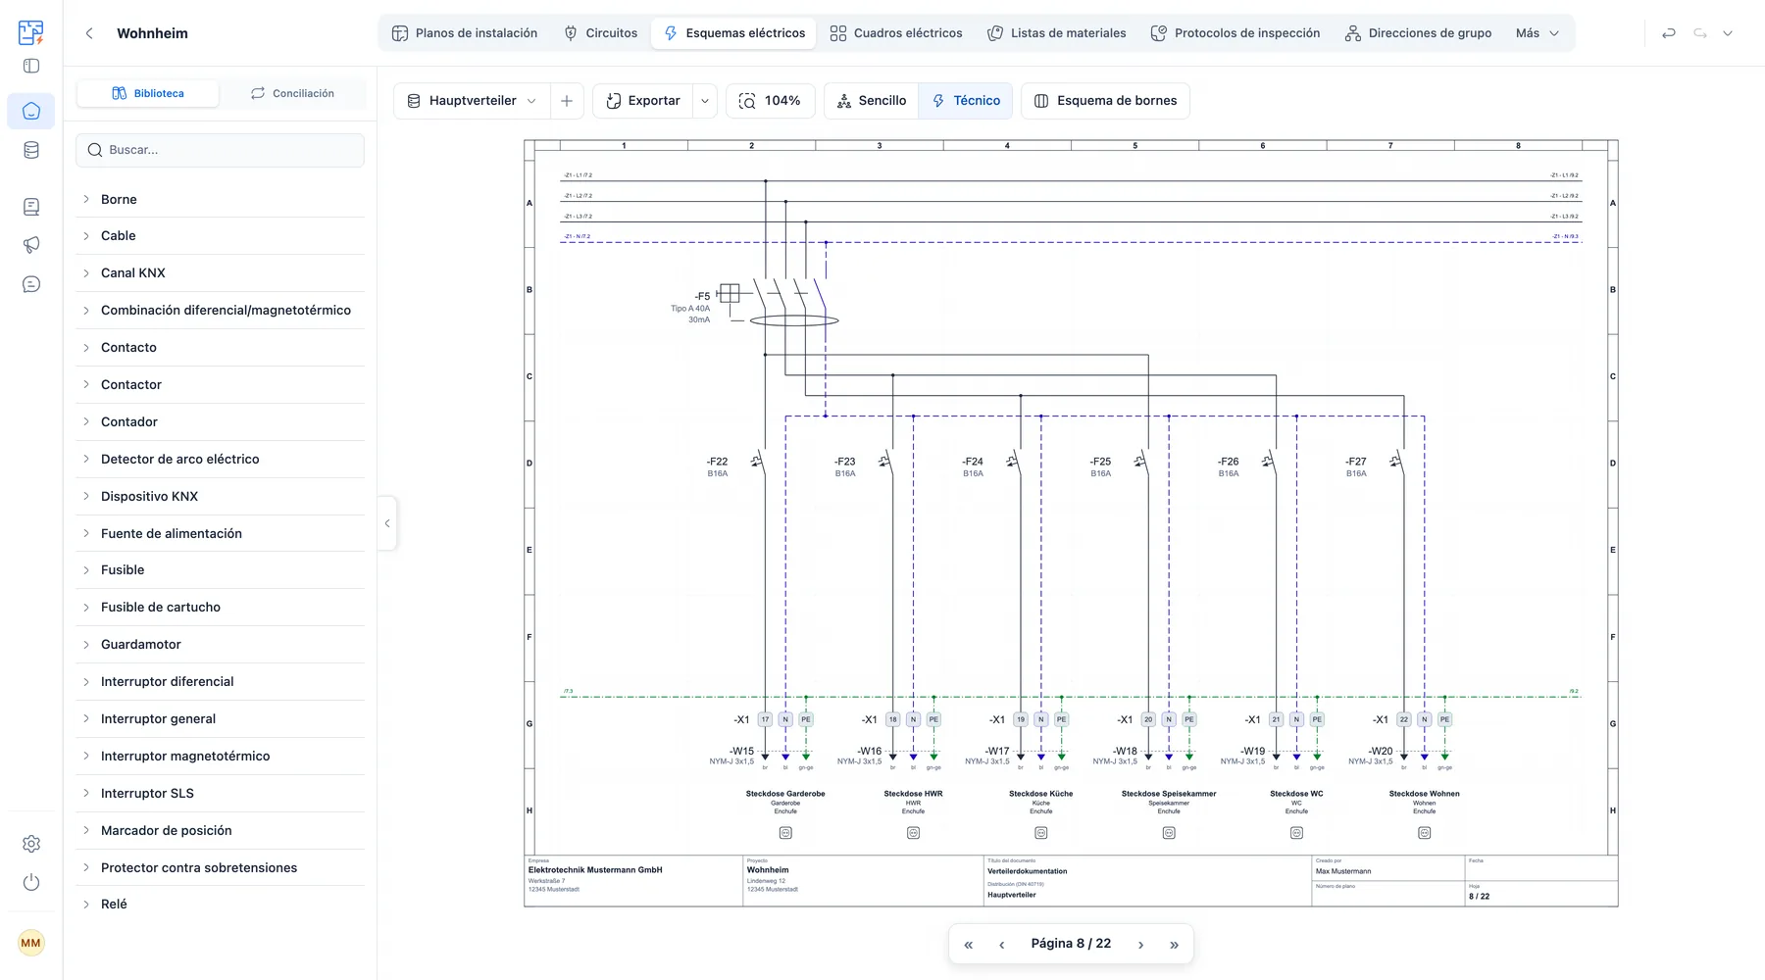
Task: Switch schematic view to Técnico
Action: point(966,101)
